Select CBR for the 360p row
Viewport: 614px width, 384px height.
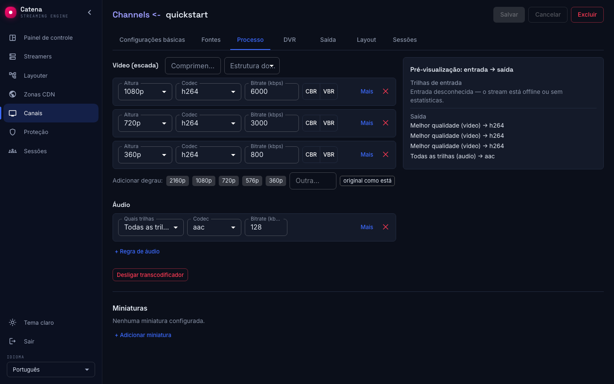tap(311, 154)
